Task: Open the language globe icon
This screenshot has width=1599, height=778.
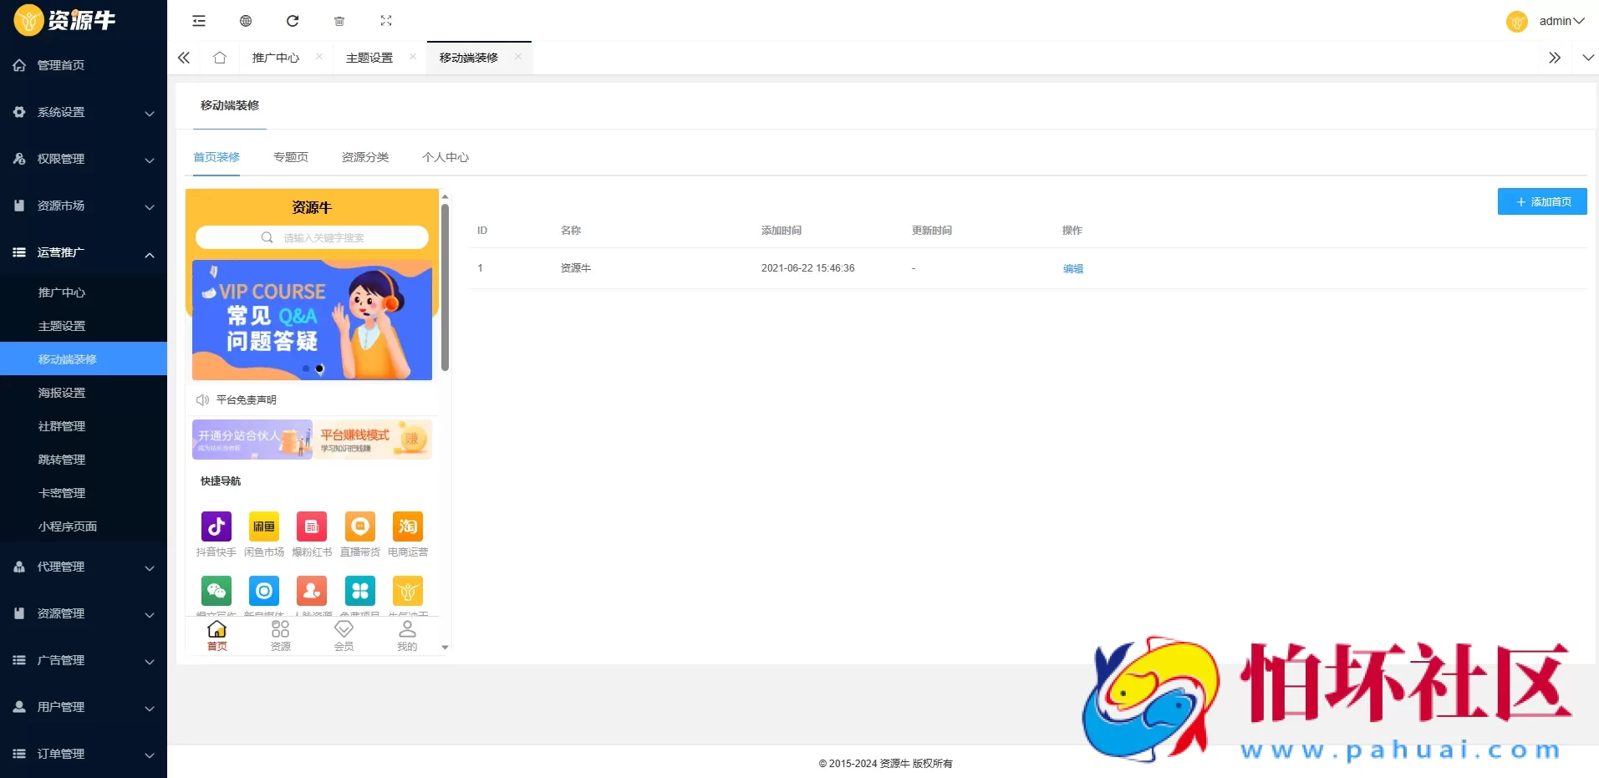Action: (245, 21)
